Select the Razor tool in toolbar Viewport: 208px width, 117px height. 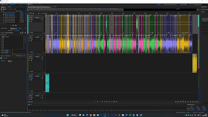pyautogui.click(x=28, y=5)
